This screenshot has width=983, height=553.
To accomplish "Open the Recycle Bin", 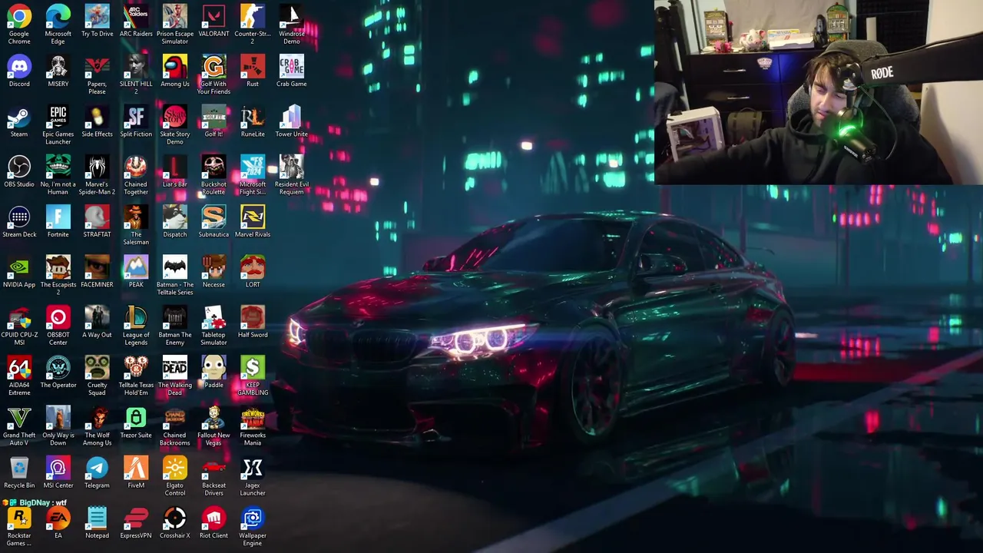I will tap(19, 473).
